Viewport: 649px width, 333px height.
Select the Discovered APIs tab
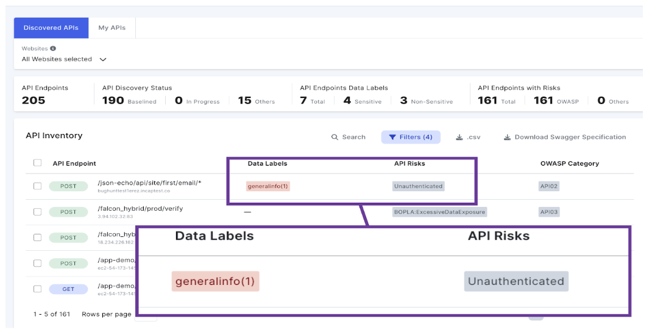coord(51,28)
